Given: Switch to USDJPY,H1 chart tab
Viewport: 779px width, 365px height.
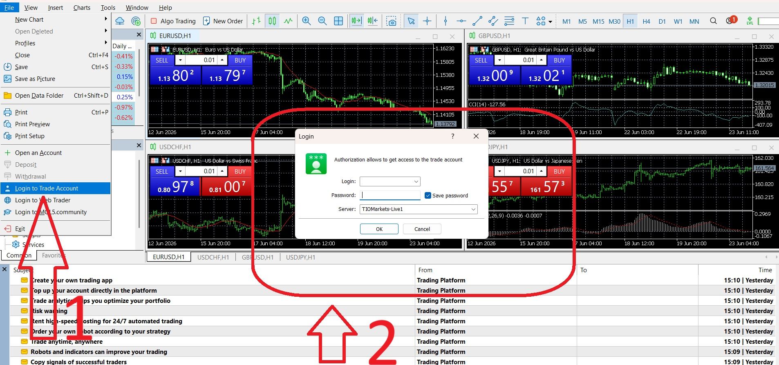Looking at the screenshot, I should (x=300, y=257).
